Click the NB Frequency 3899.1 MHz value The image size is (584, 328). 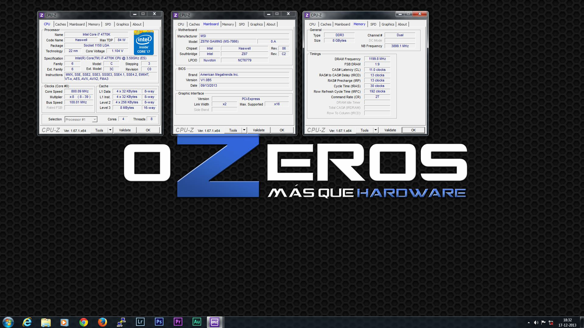[x=400, y=46]
